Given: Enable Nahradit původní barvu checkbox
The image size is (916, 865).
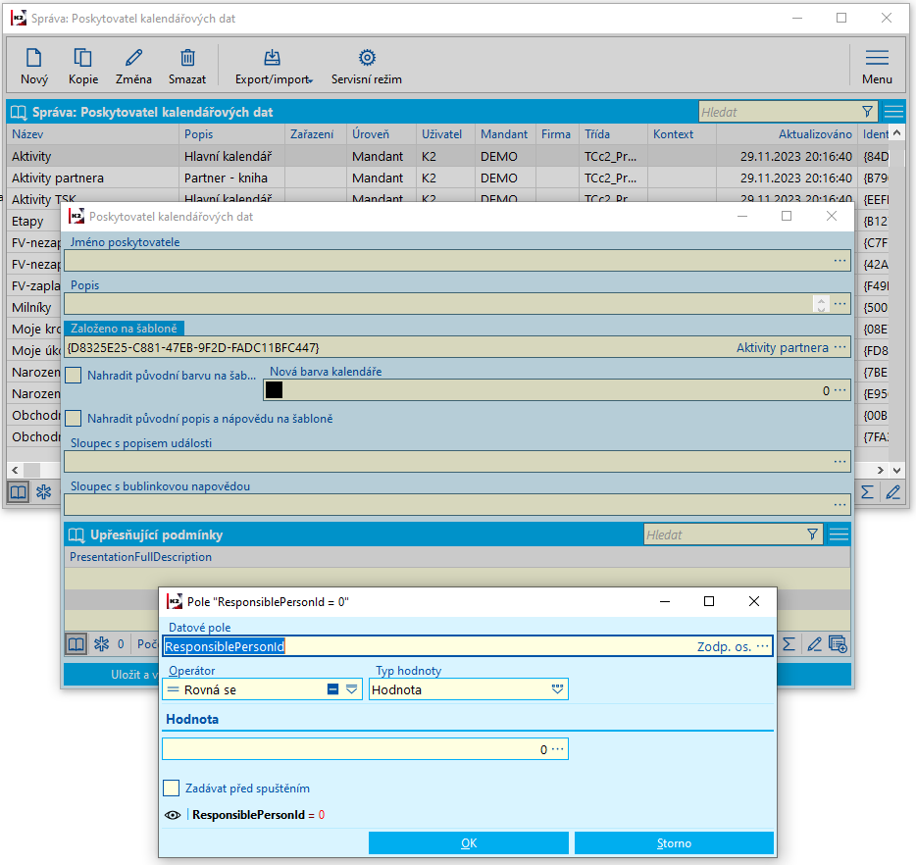Looking at the screenshot, I should tap(74, 376).
